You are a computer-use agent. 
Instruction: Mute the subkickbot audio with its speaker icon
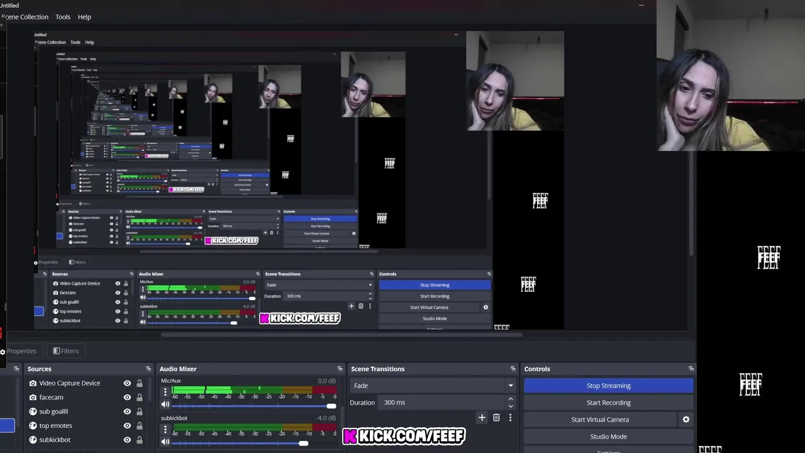point(165,442)
